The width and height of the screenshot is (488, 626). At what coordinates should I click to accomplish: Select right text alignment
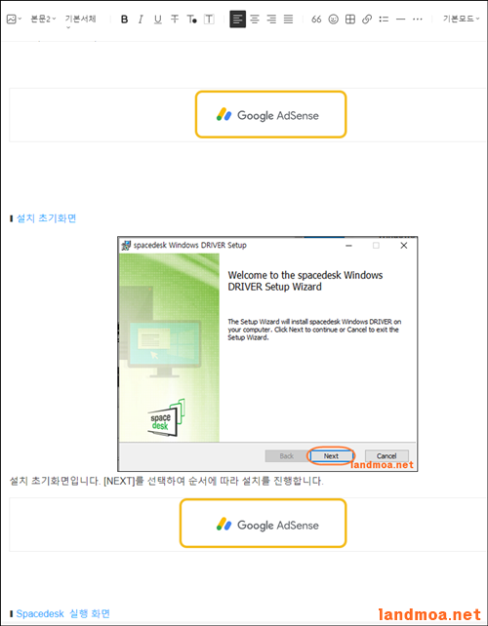point(271,20)
